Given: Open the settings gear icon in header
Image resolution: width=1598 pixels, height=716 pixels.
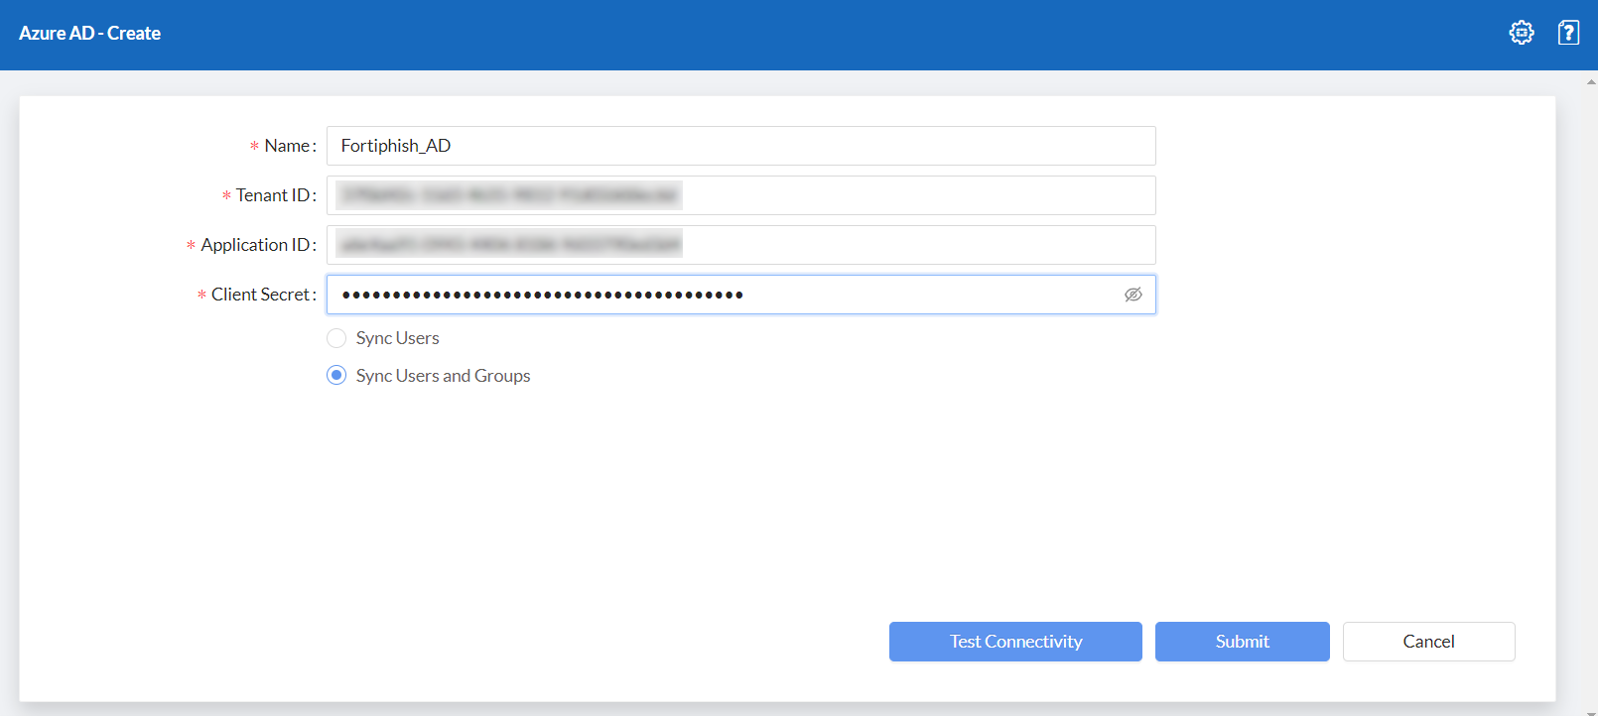Looking at the screenshot, I should point(1522,33).
